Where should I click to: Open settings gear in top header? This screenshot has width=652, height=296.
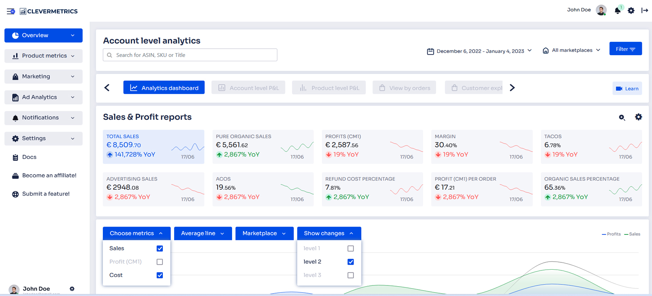[631, 11]
